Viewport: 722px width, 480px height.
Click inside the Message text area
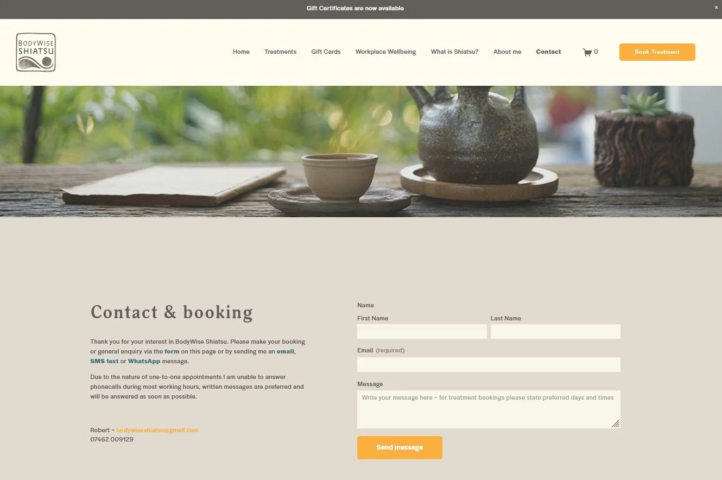489,409
